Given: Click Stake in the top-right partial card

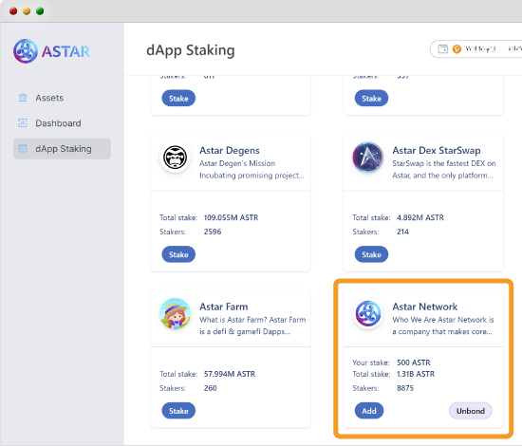Looking at the screenshot, I should 371,98.
